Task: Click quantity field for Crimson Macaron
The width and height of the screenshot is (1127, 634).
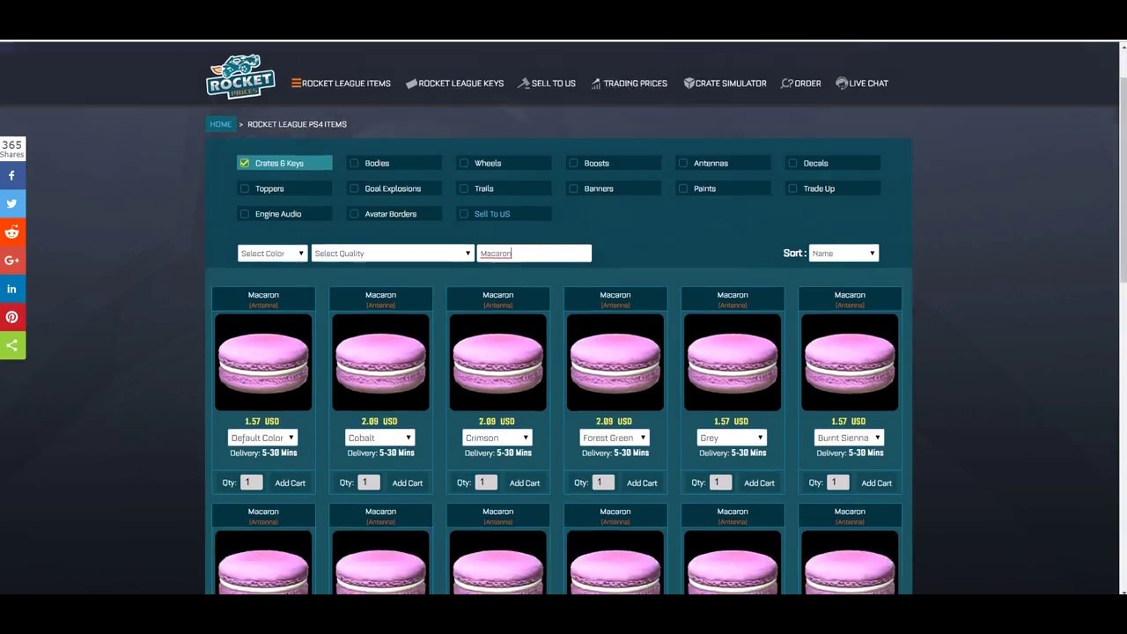Action: pos(486,483)
